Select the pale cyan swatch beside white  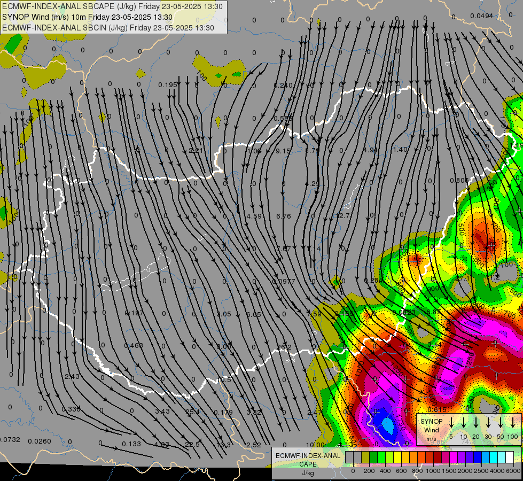(x=502, y=457)
